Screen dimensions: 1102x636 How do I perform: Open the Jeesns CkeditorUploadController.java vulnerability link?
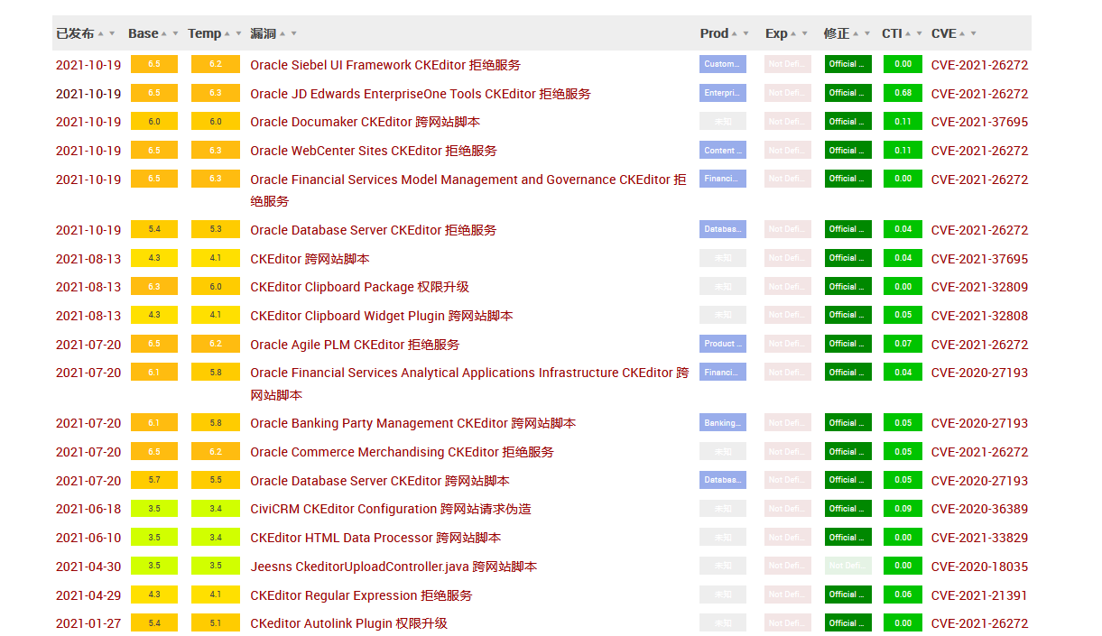pyautogui.click(x=394, y=566)
